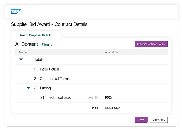Image resolution: width=182 pixels, height=129 pixels.
Task: Open the Filter dropdown
Action: 47,45
